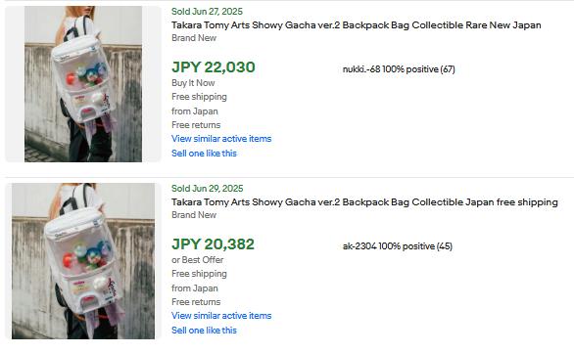574x354 pixels.
Task: Click 'Free returns' on the Buy It Now listing
Action: tap(196, 125)
